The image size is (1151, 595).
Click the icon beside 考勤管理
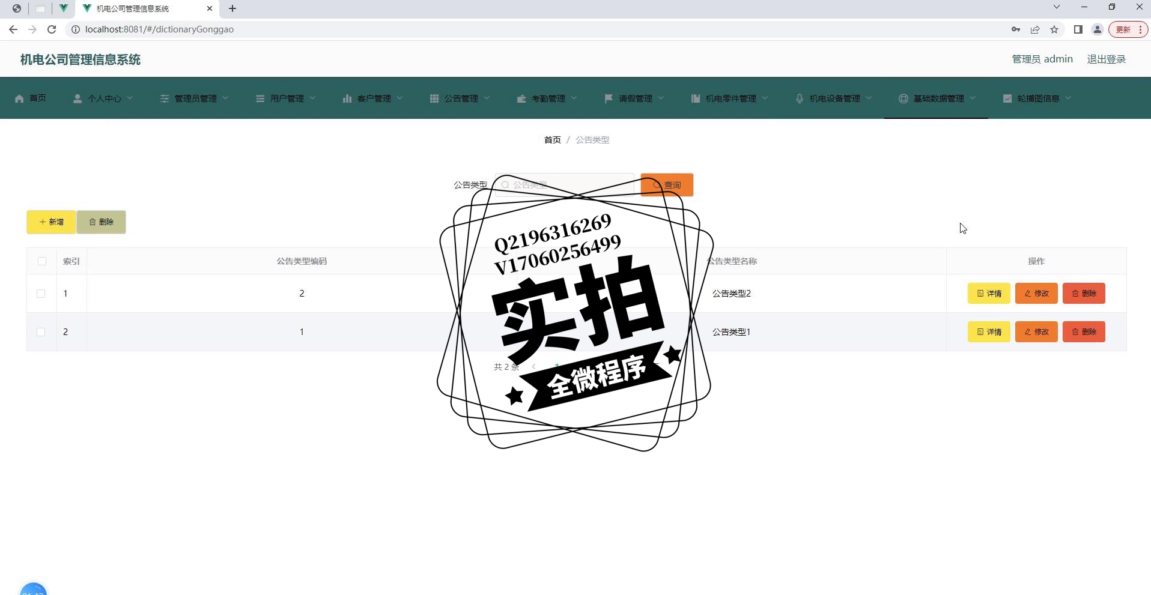[521, 98]
